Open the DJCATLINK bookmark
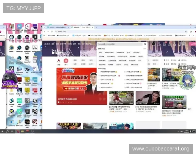 click(x=79, y=36)
